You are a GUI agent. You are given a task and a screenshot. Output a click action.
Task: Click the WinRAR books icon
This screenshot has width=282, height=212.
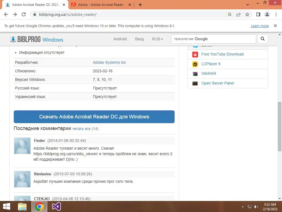[195, 74]
